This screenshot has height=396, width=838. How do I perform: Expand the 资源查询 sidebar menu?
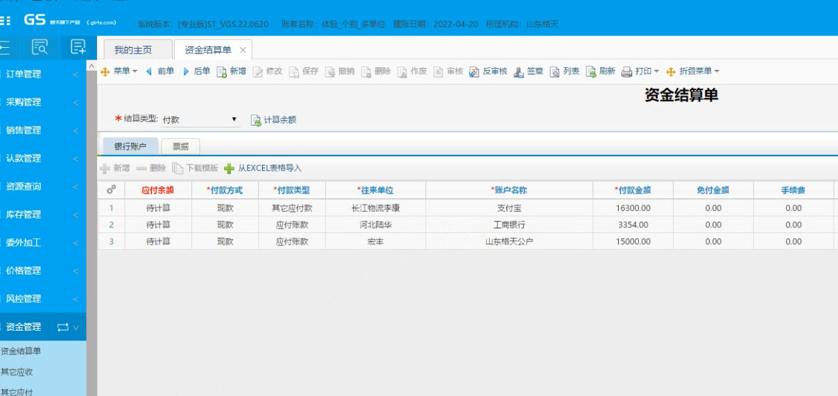tap(43, 187)
